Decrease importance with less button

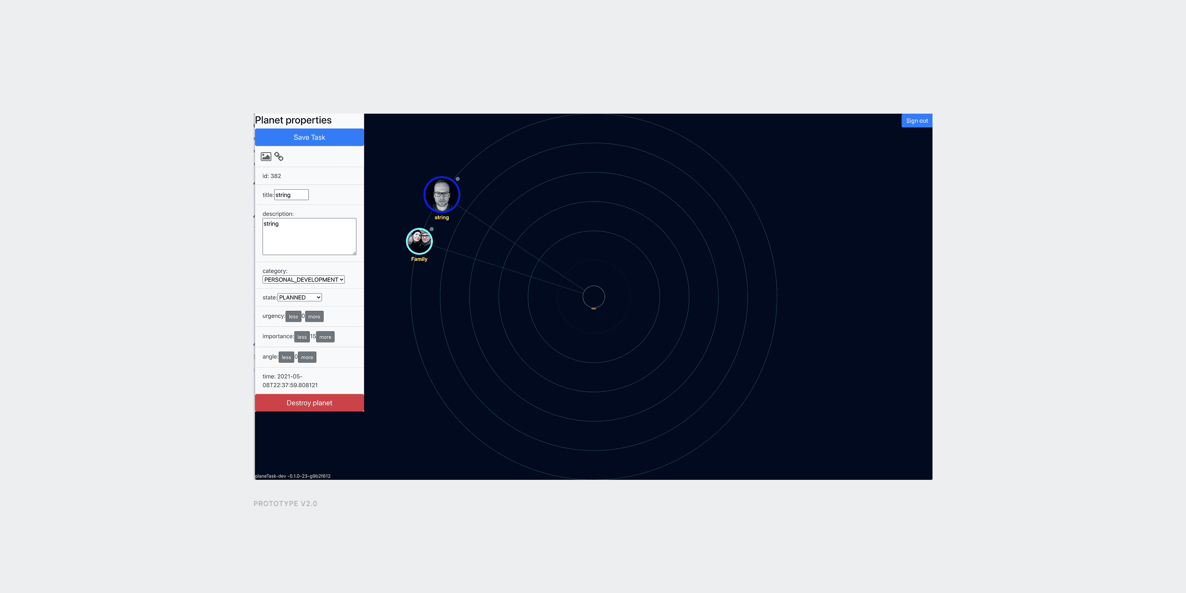coord(302,337)
